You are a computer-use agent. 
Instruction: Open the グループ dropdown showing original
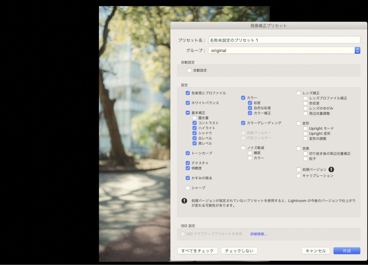pos(284,50)
